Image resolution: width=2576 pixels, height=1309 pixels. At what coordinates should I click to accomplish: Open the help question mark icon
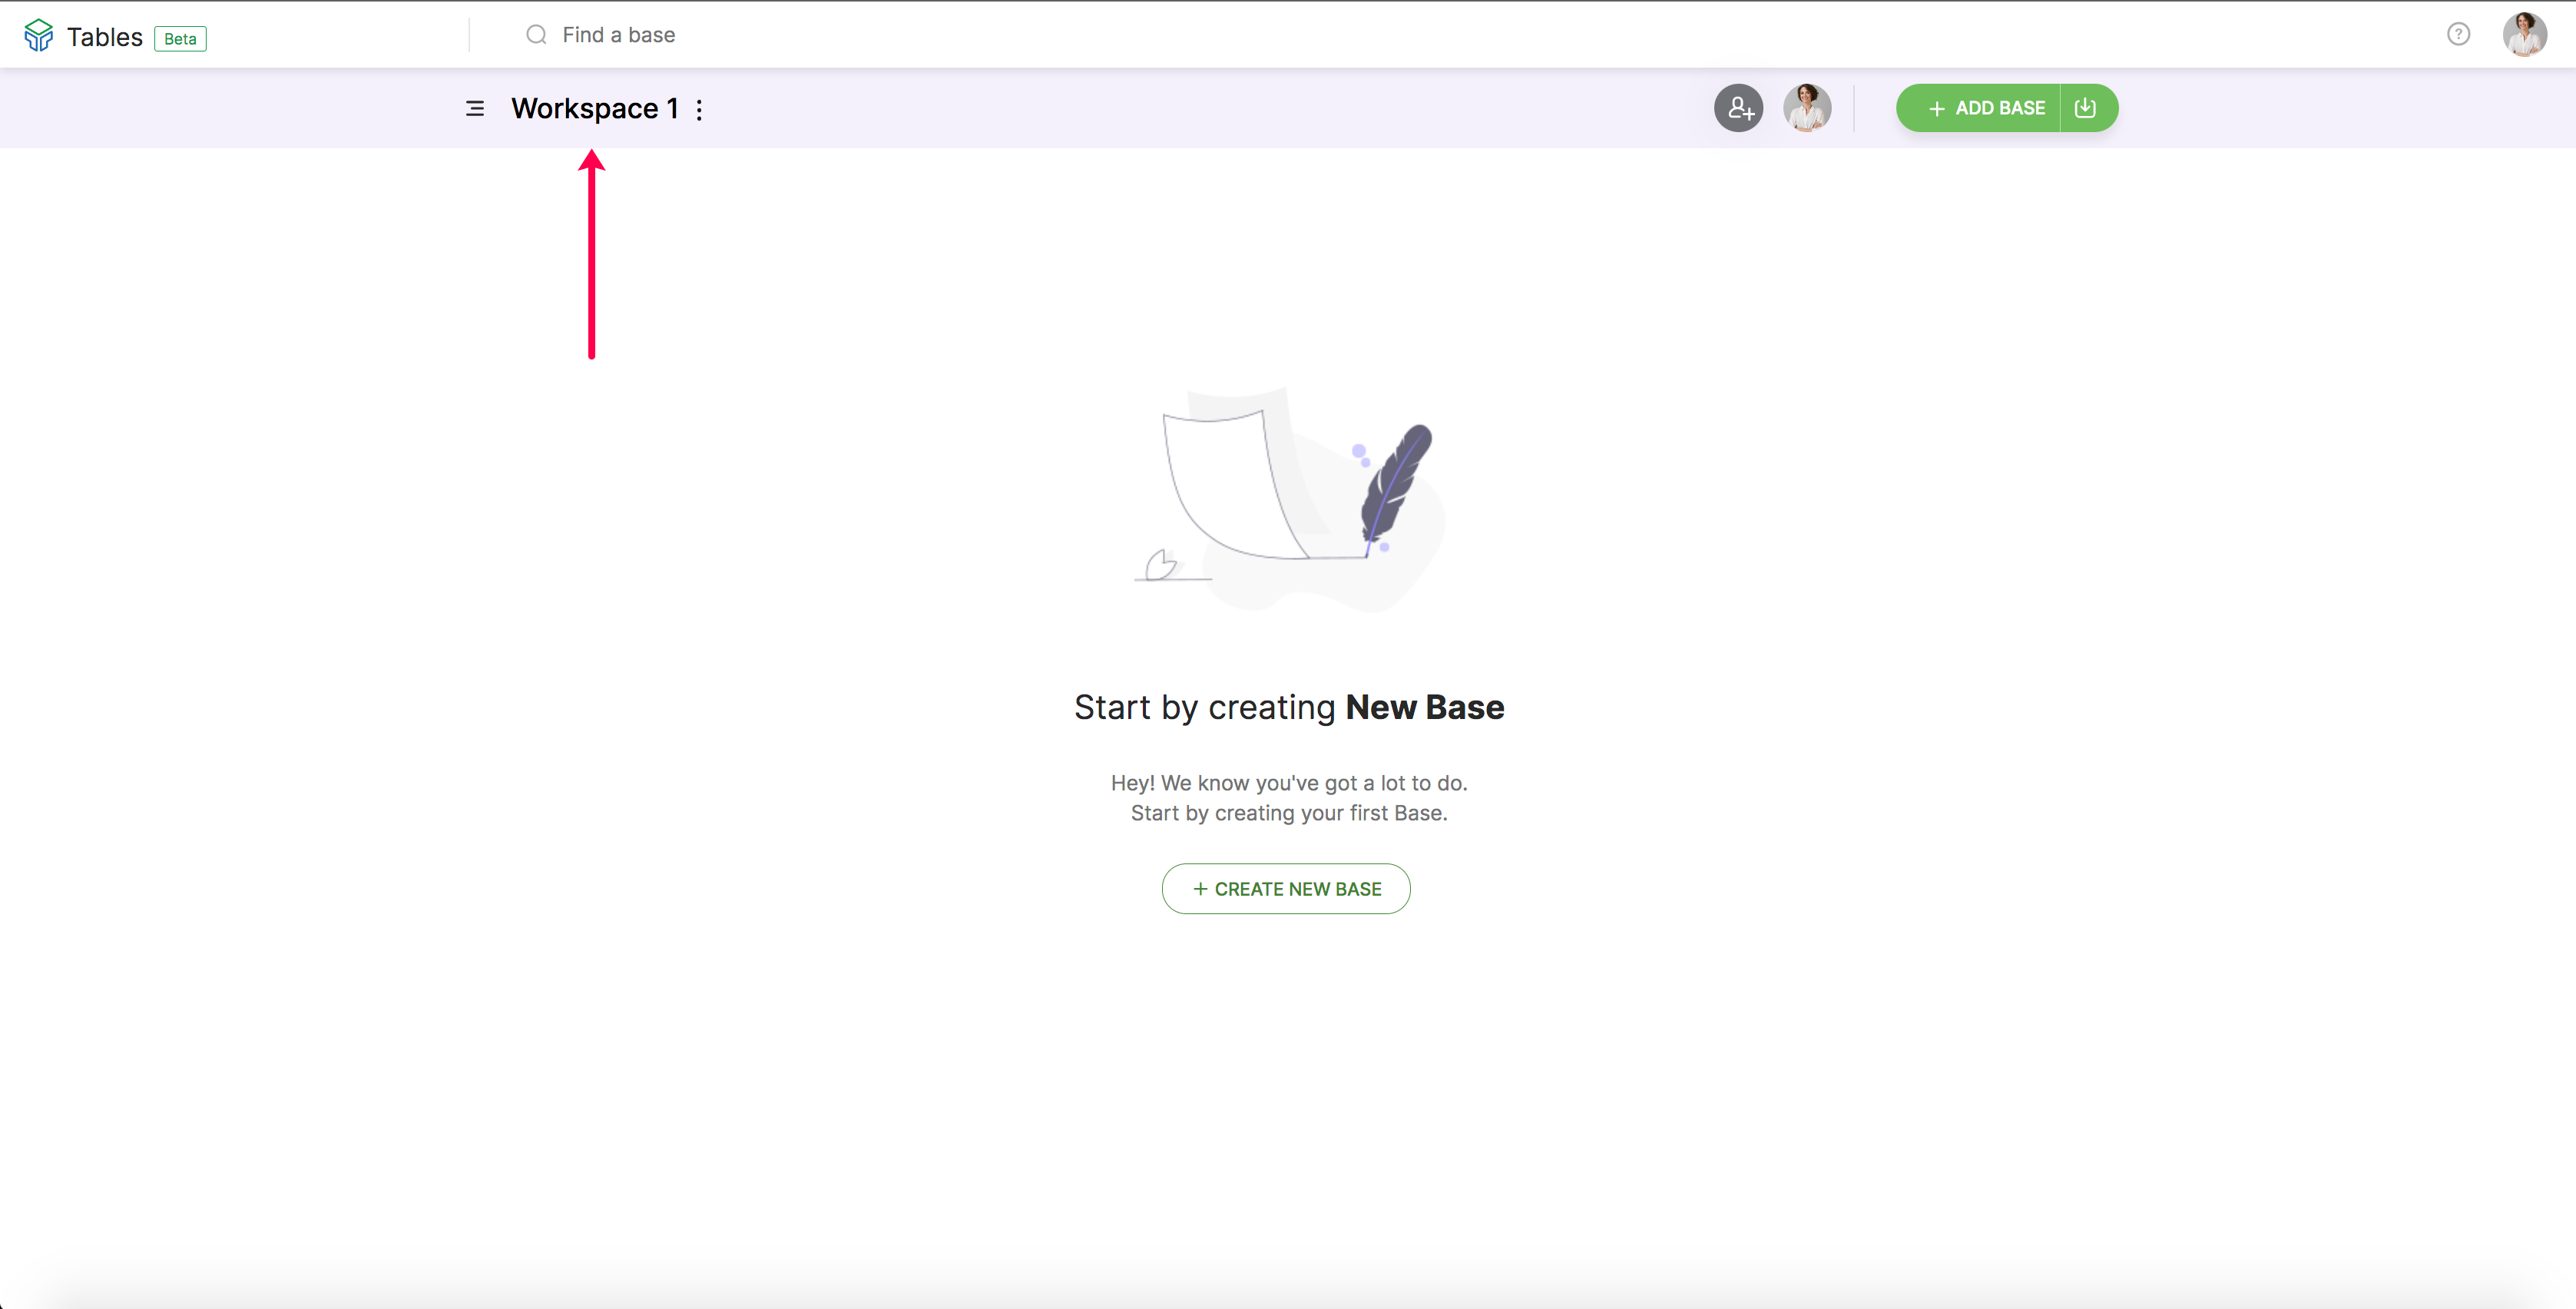pos(2458,35)
